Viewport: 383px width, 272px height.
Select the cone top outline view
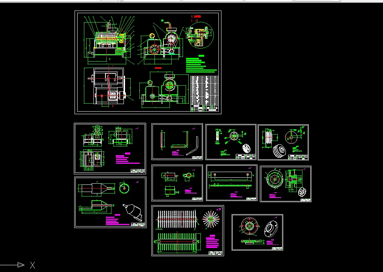click(96, 188)
